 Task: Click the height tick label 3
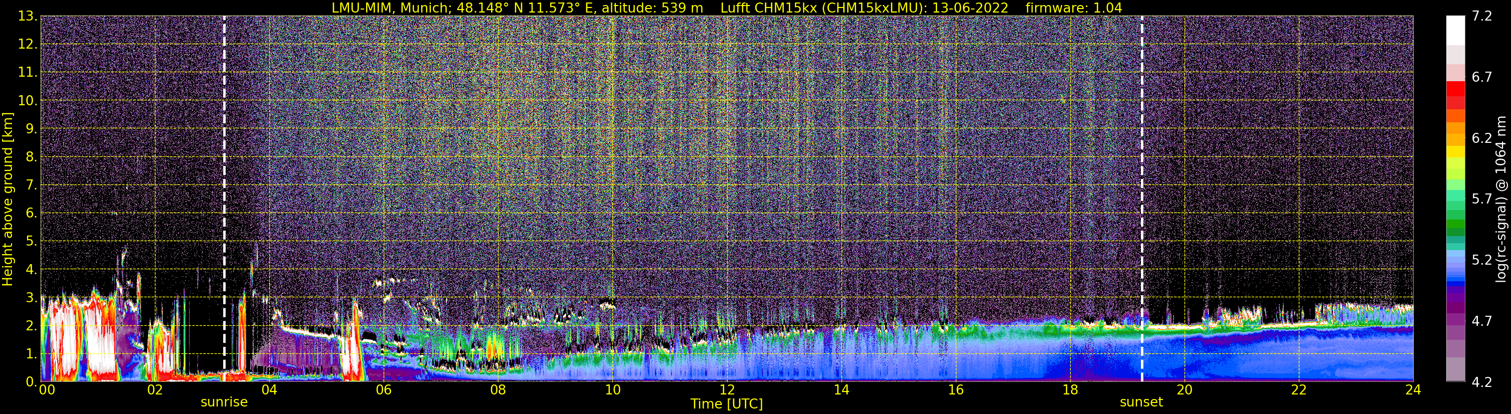[32, 298]
